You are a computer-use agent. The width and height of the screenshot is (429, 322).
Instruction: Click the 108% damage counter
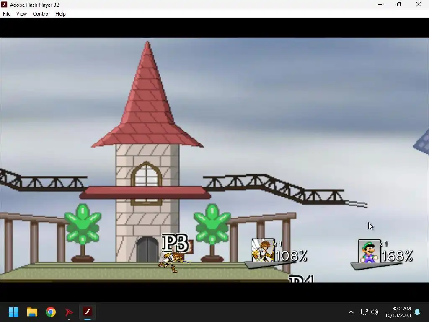291,256
